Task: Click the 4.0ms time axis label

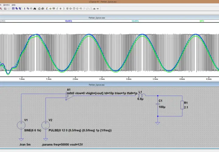Action: pyautogui.click(x=182, y=79)
